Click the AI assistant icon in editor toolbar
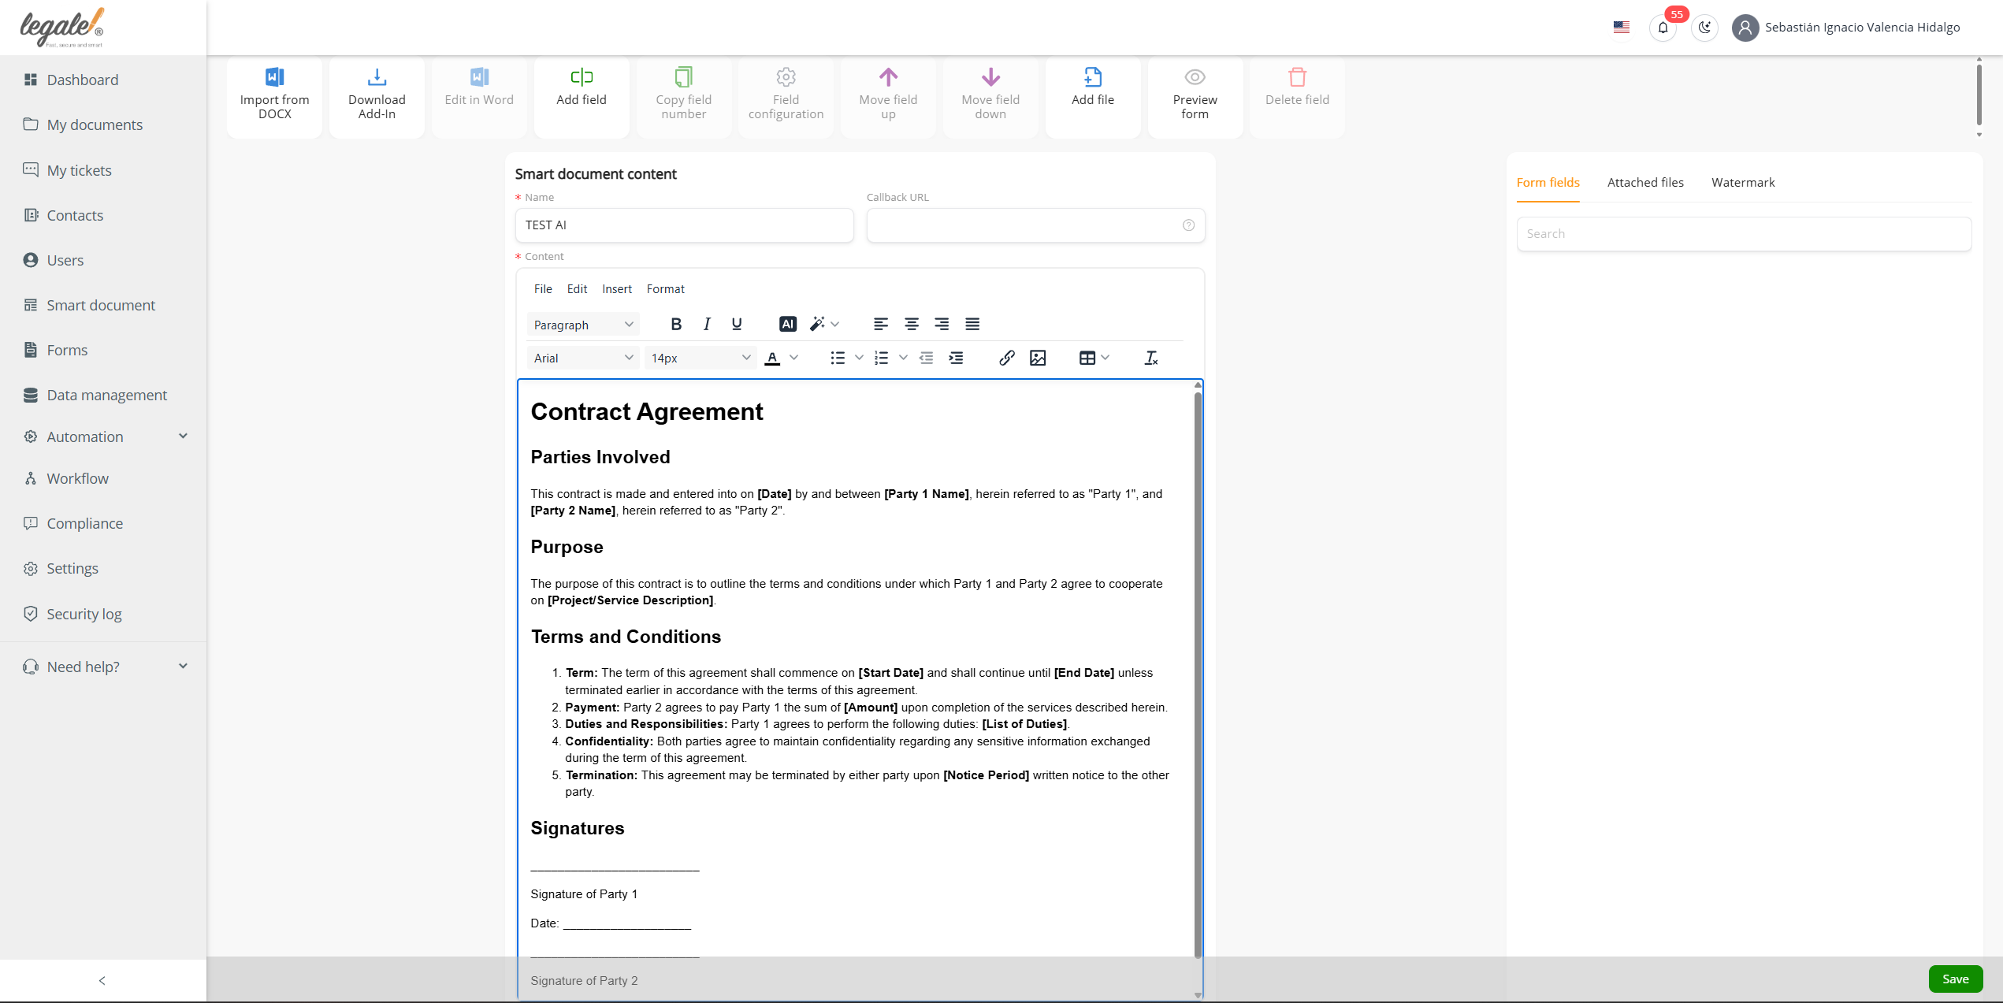2003x1003 pixels. [x=787, y=324]
